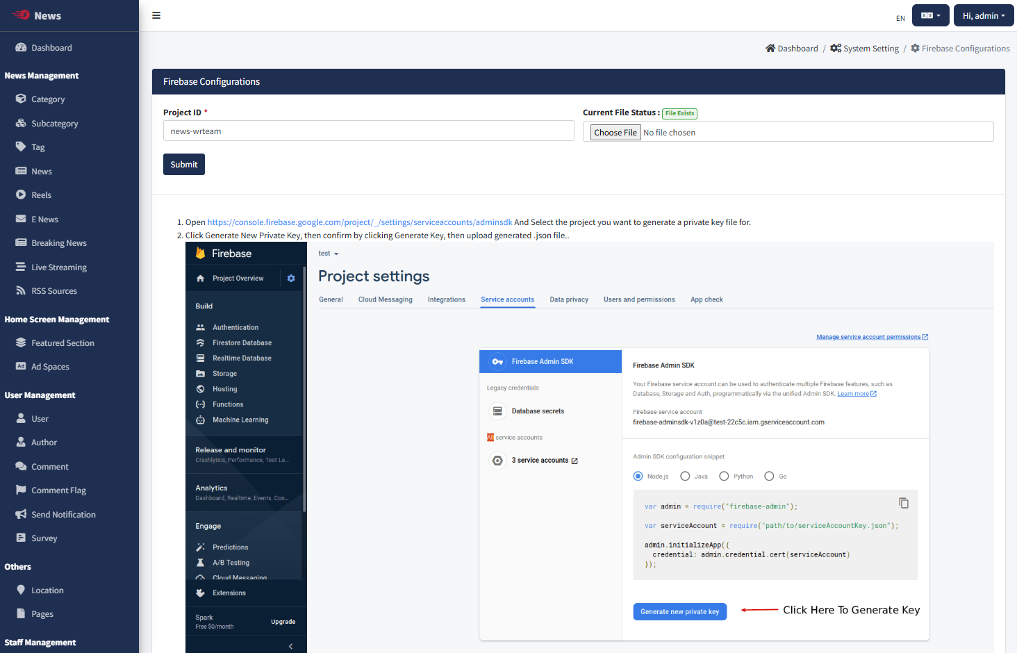Open the language selector dropdown
This screenshot has height=653, width=1017.
931,15
